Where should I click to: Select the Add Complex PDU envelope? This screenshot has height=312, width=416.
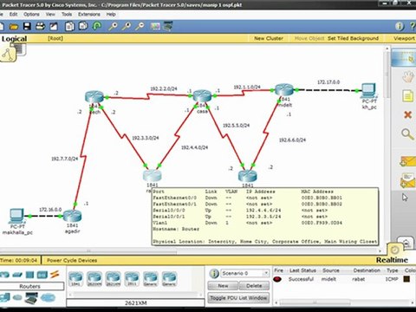point(408,180)
